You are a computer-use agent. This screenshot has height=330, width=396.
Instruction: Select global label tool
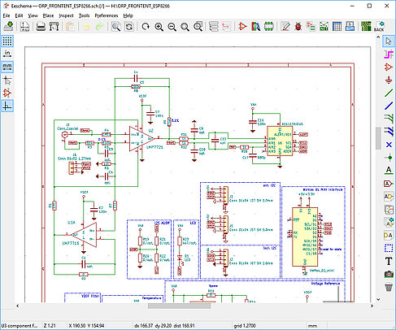click(x=389, y=184)
